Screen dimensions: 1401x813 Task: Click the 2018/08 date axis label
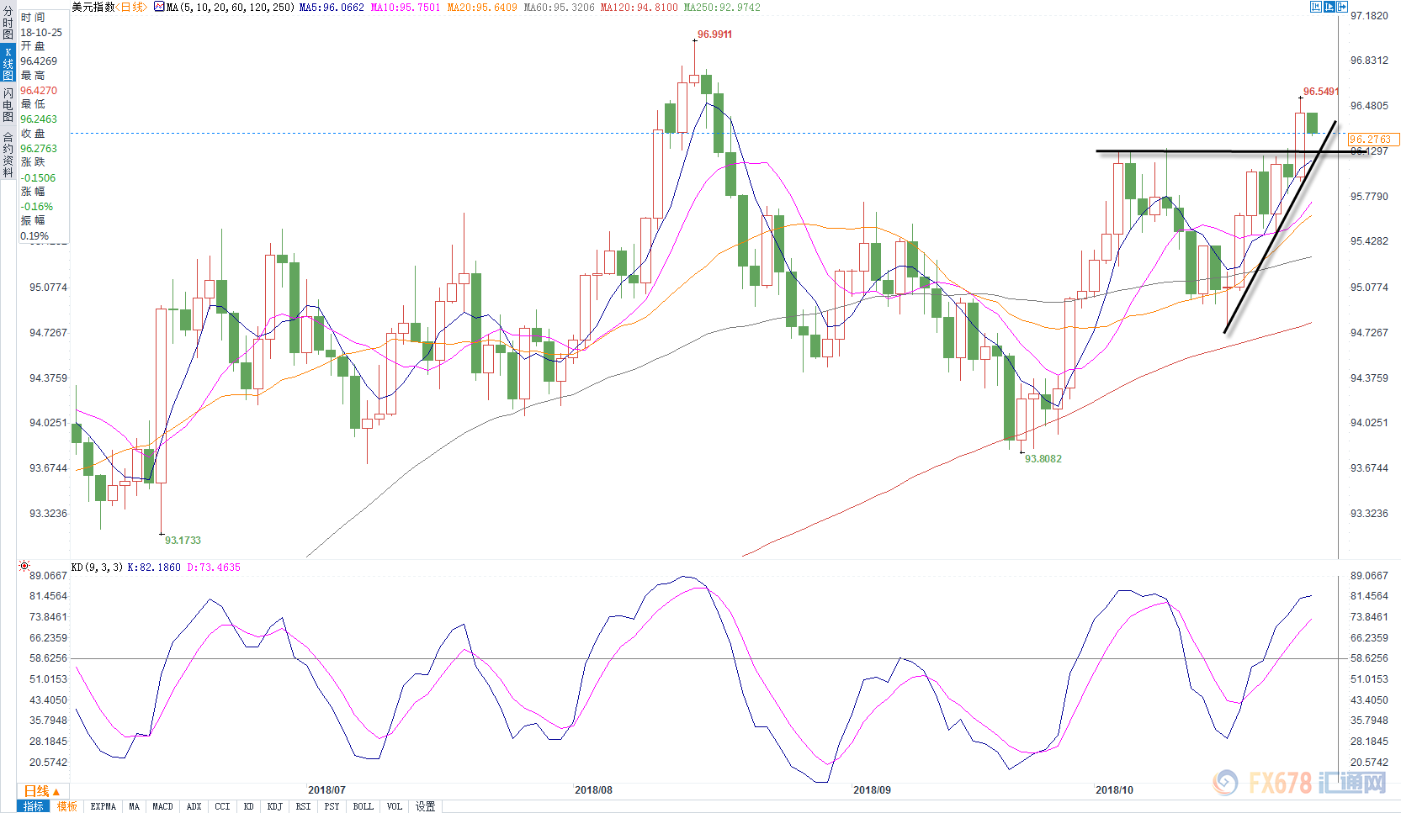coord(593,790)
